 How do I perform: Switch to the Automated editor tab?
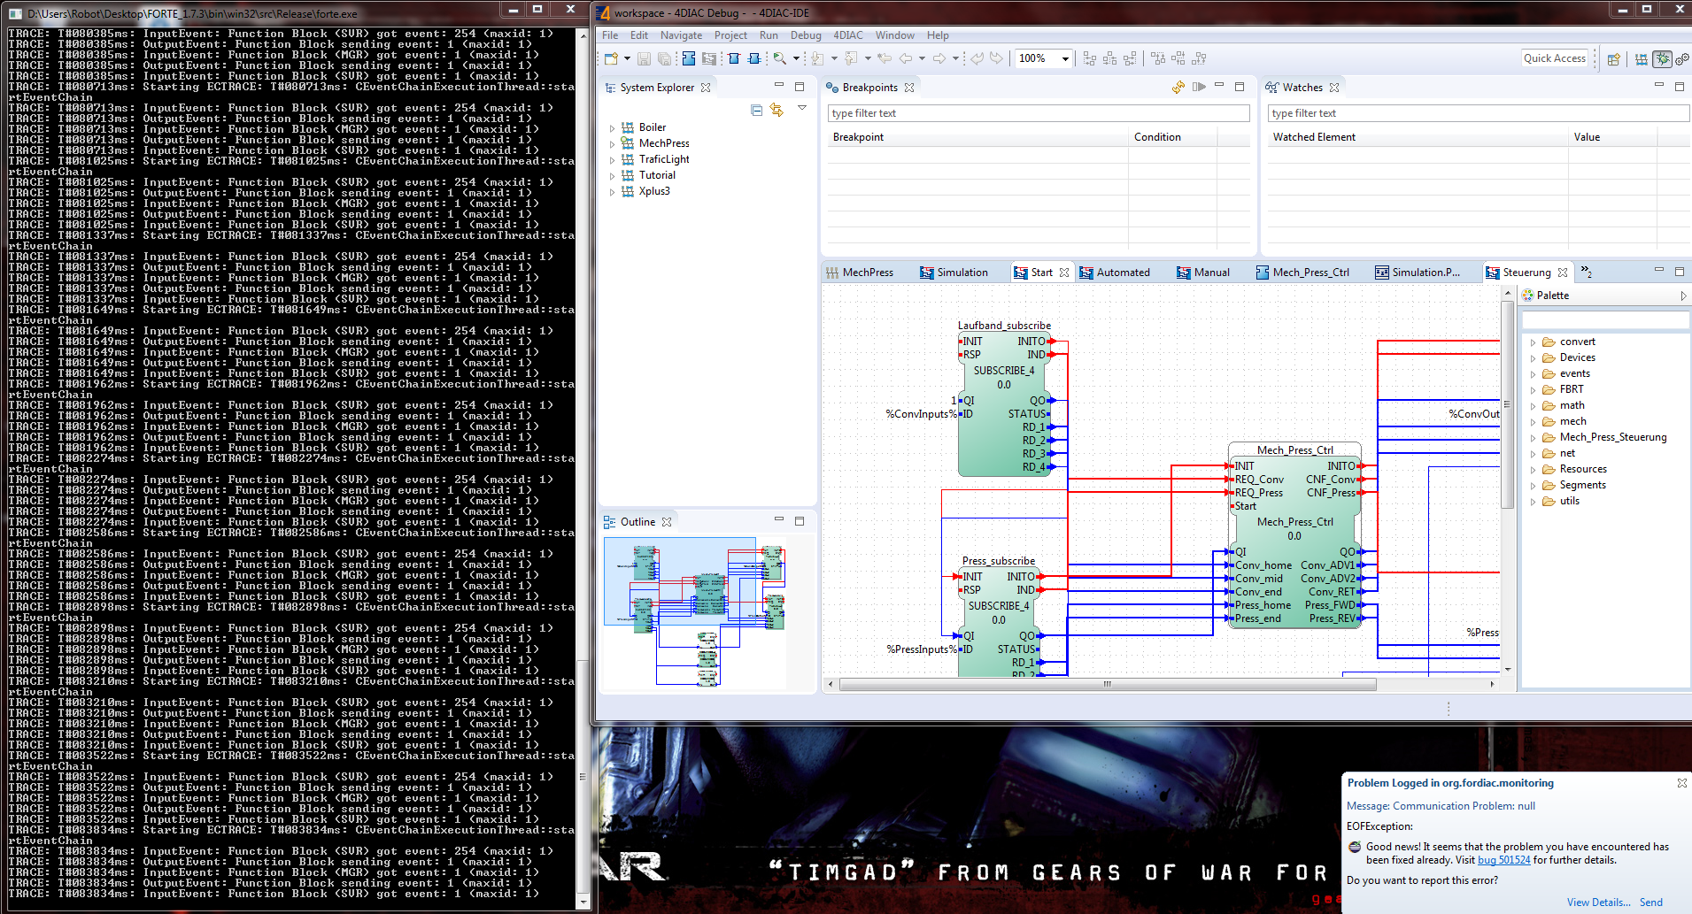(x=1115, y=273)
